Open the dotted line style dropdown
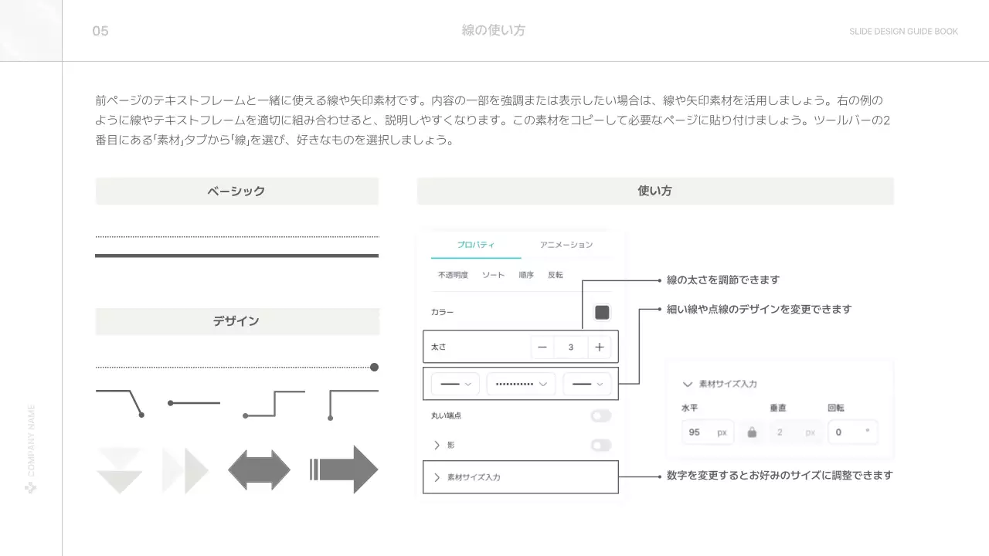The width and height of the screenshot is (989, 556). 521,384
